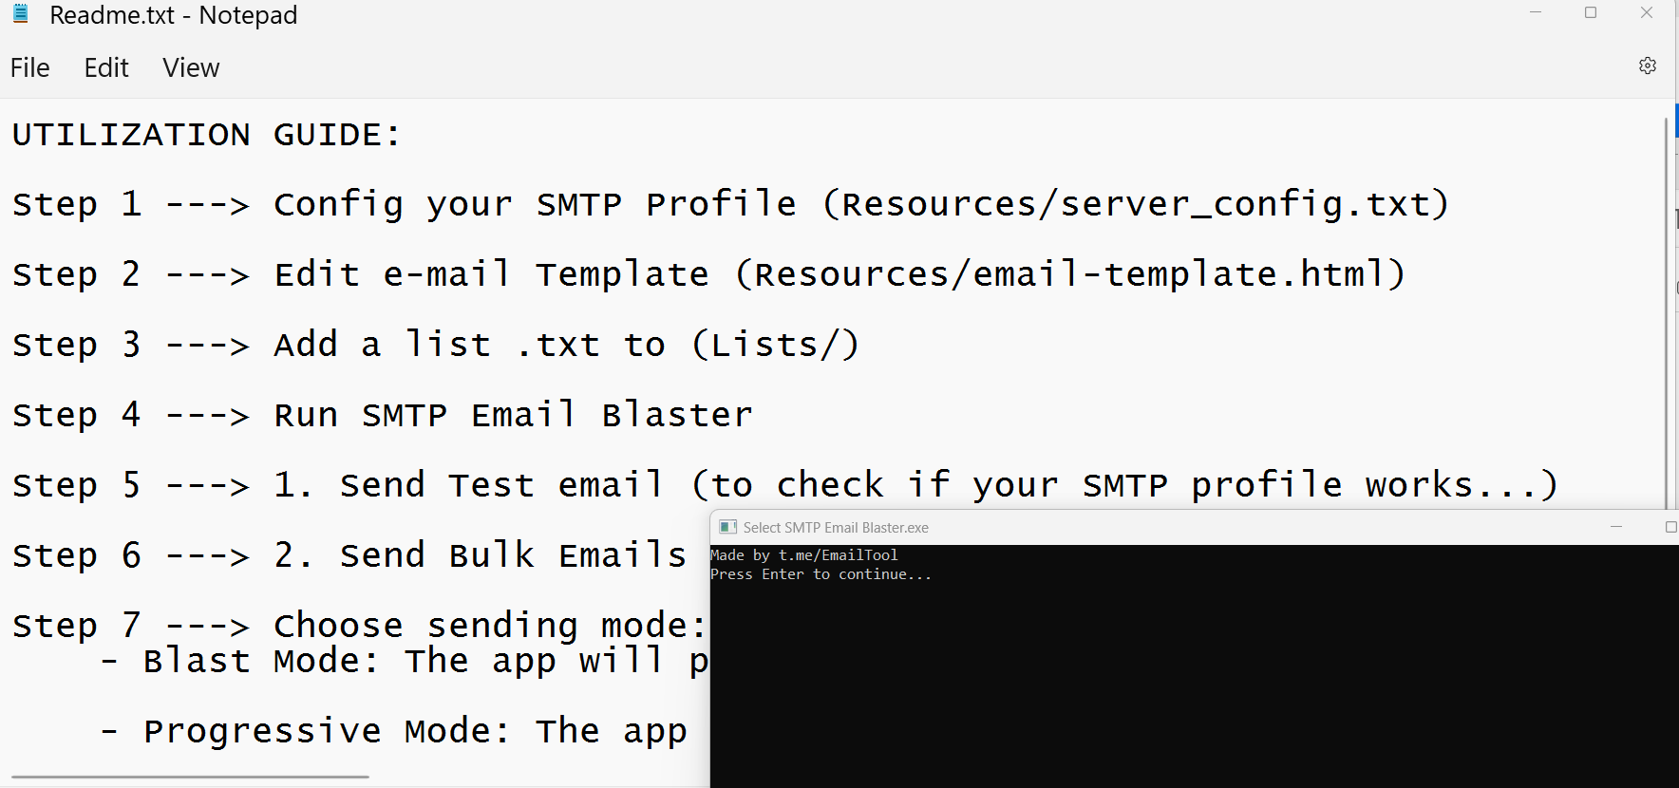Maximize the Readme.txt Notepad window
The height and width of the screenshot is (788, 1679).
(1591, 12)
